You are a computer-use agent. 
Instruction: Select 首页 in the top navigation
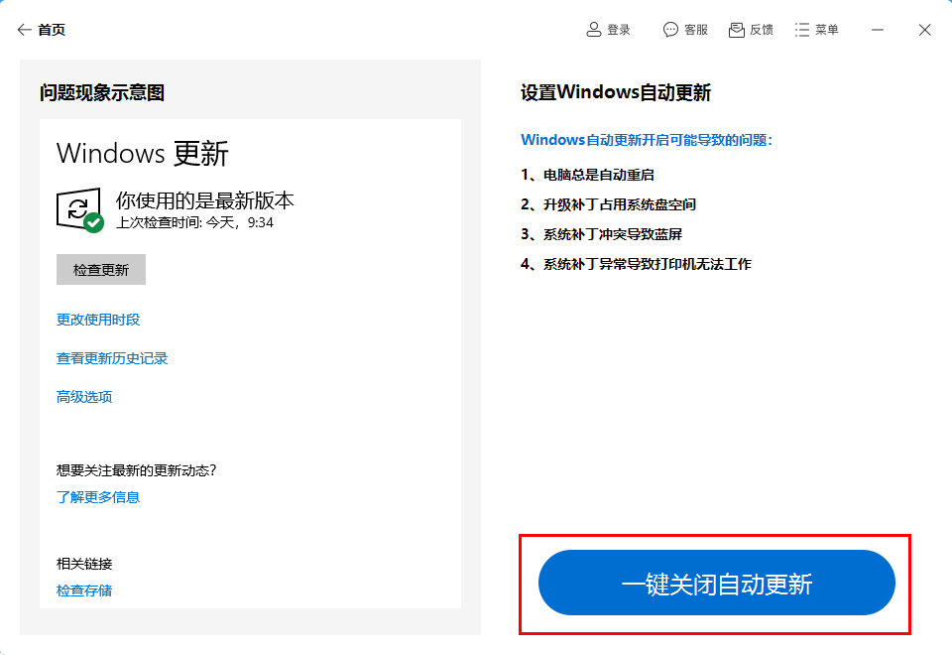point(52,30)
